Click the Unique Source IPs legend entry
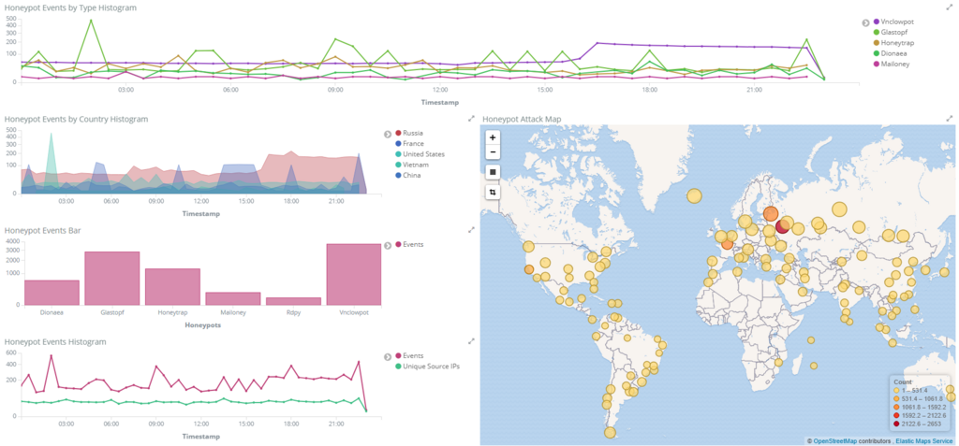The image size is (959, 446). (427, 366)
